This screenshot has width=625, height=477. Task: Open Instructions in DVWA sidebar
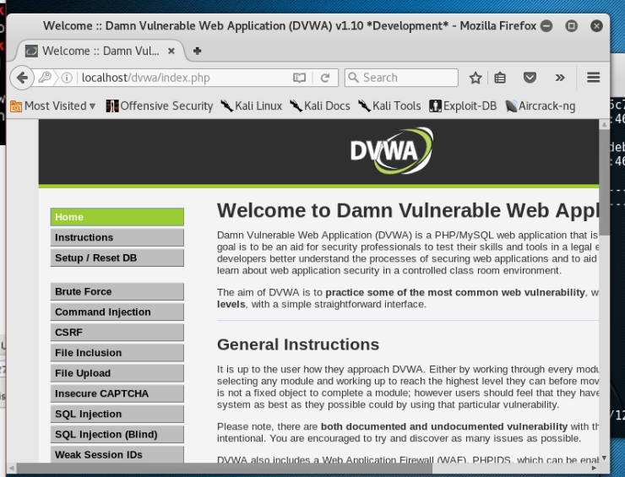tap(117, 237)
